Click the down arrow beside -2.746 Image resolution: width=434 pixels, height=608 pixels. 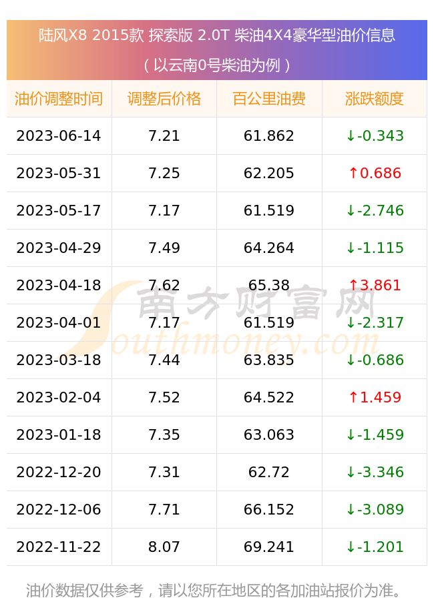coord(351,210)
